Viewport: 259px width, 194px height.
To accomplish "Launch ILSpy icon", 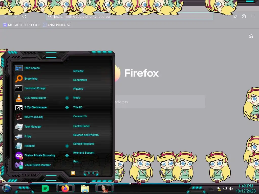I will [19, 137].
